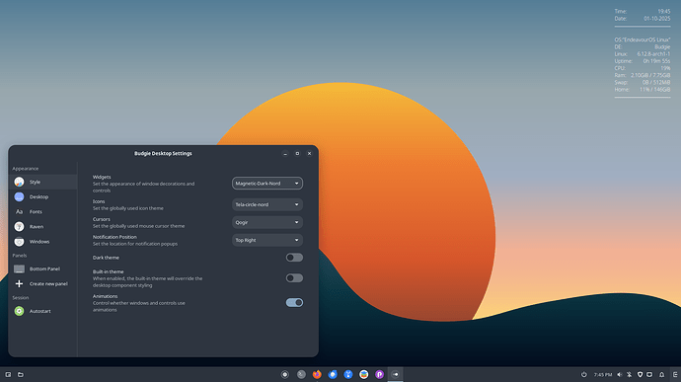
Task: Open the notifications bell icon
Action: click(661, 375)
